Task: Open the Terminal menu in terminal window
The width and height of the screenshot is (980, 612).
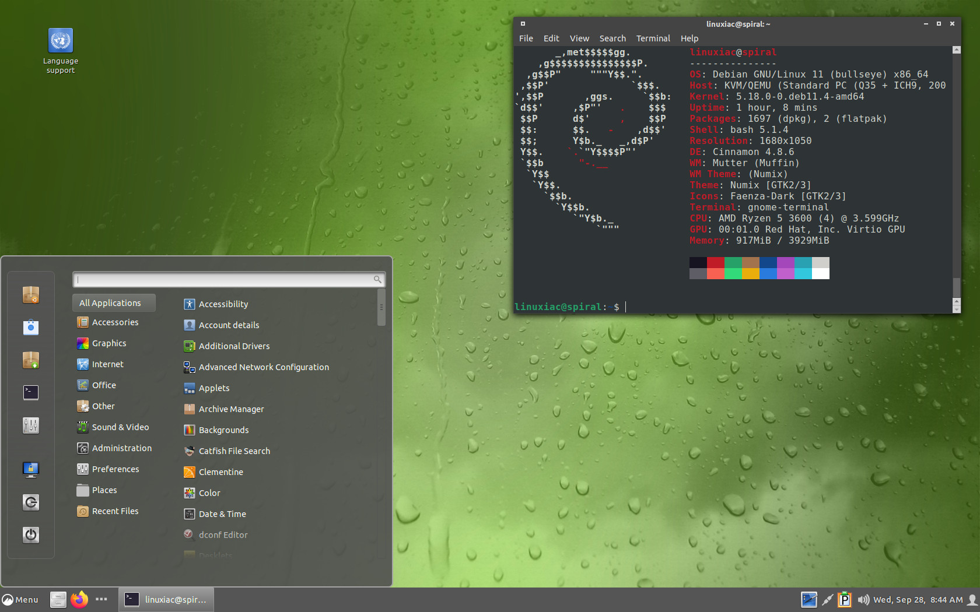Action: pos(653,38)
